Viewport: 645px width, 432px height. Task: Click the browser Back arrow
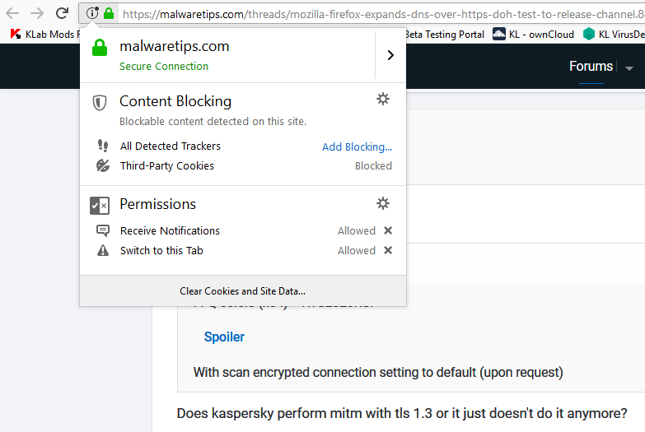pos(12,13)
